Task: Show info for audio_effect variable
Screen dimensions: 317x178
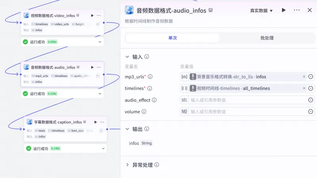Action: (x=154, y=100)
